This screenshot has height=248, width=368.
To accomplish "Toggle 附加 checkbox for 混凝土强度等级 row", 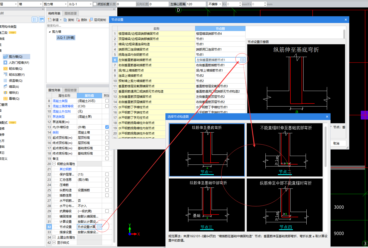I will [107, 106].
